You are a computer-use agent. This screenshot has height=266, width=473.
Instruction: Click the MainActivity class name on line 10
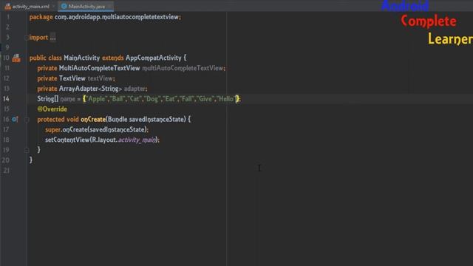pyautogui.click(x=82, y=58)
